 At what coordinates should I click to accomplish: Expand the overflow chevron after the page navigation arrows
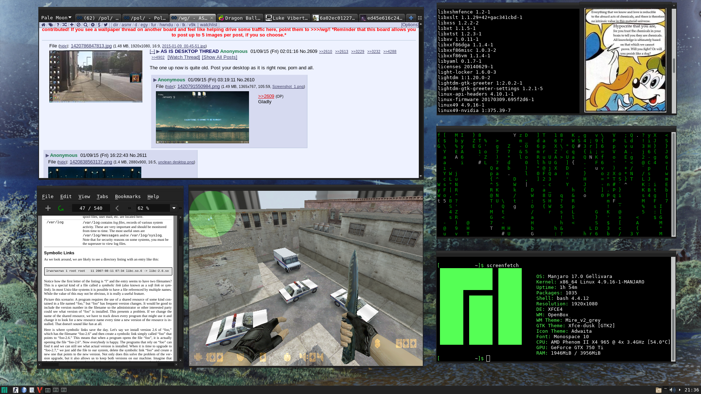[x=129, y=208]
